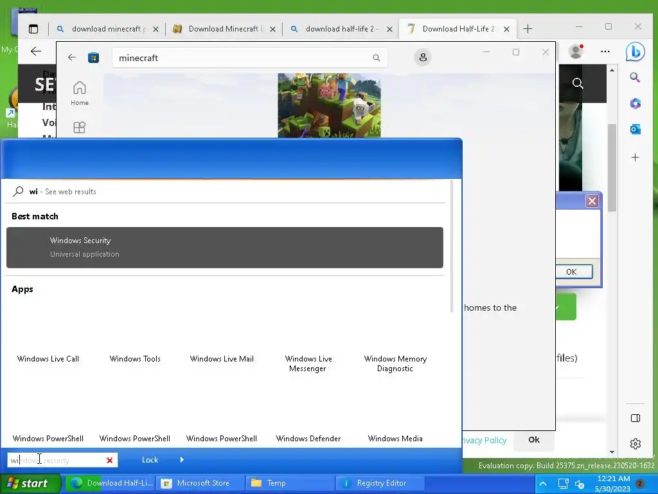658x494 pixels.
Task: Open Windows Security best match result
Action: pos(225,248)
